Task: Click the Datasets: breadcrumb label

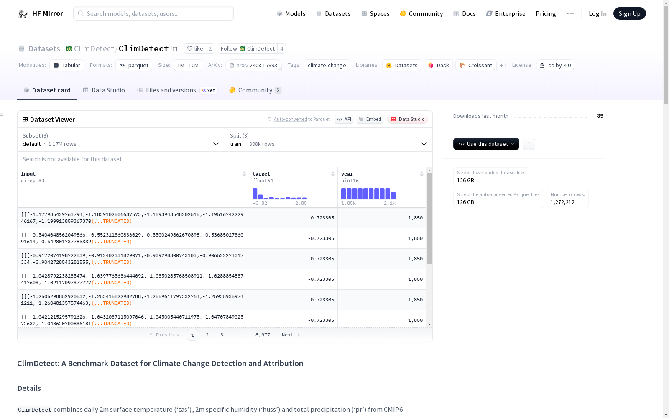Action: point(45,49)
